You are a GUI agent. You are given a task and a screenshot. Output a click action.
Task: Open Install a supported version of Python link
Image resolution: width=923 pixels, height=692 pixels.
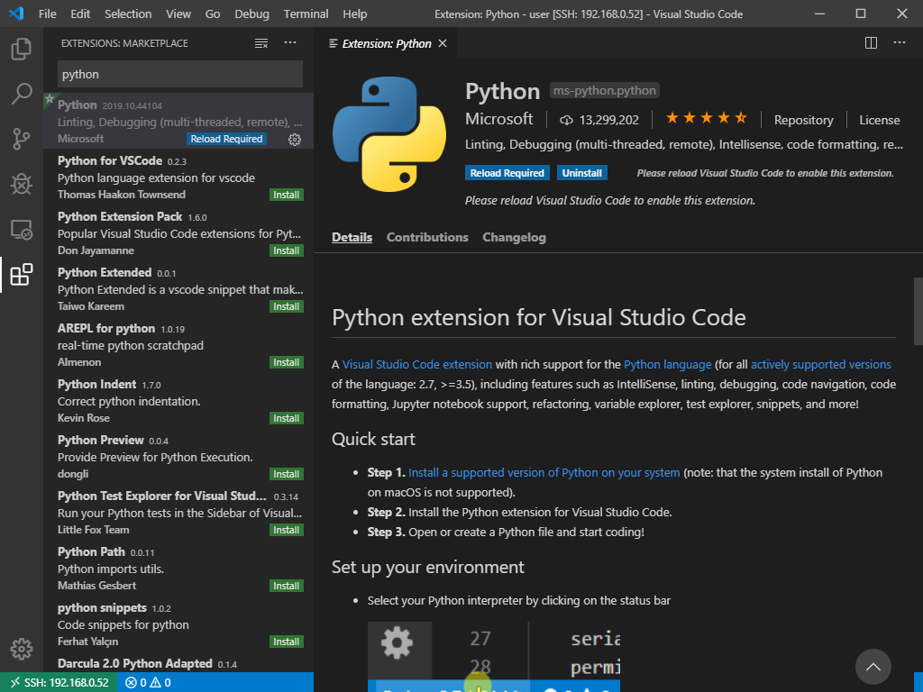(x=544, y=472)
